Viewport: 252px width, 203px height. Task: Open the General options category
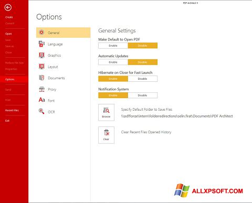pyautogui.click(x=64, y=33)
